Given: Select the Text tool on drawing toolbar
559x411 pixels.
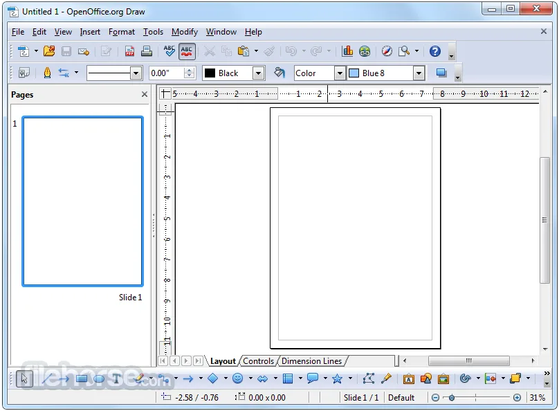Looking at the screenshot, I should [x=116, y=378].
